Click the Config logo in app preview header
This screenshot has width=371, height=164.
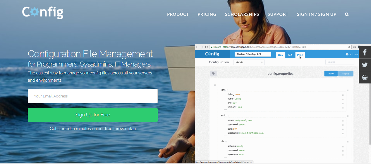(x=212, y=54)
